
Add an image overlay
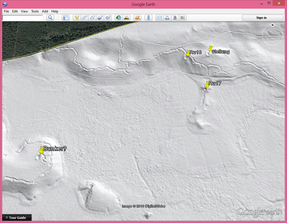(x=100, y=18)
